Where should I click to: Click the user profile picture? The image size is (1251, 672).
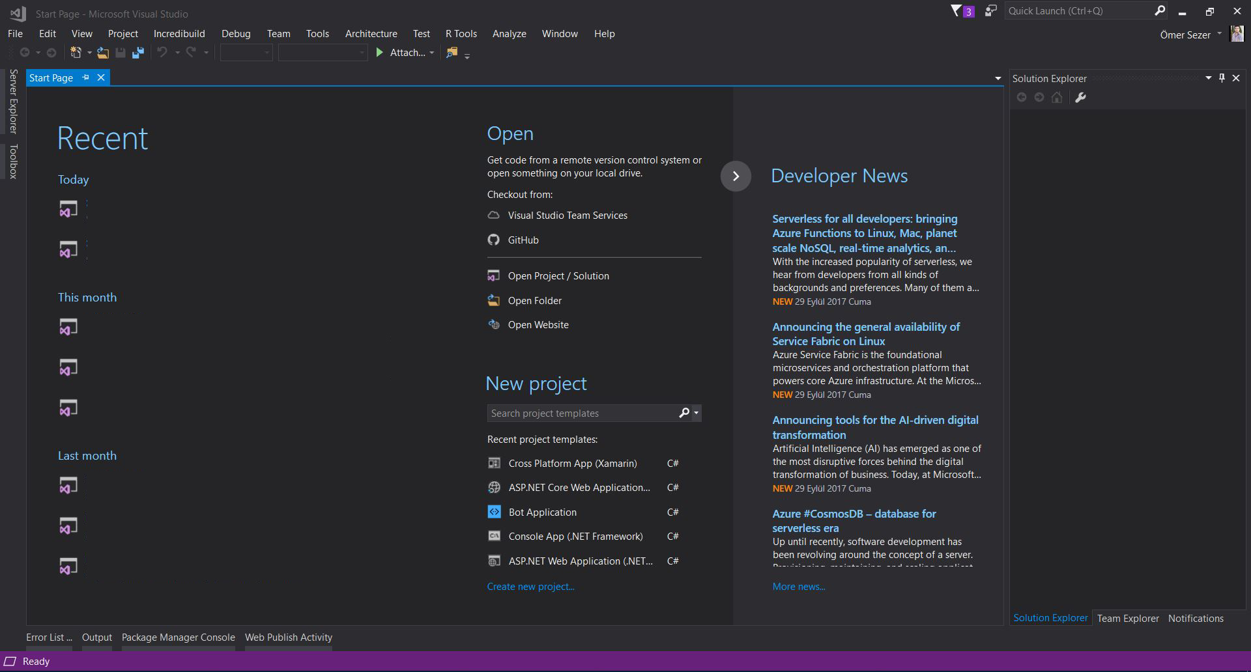click(1237, 34)
